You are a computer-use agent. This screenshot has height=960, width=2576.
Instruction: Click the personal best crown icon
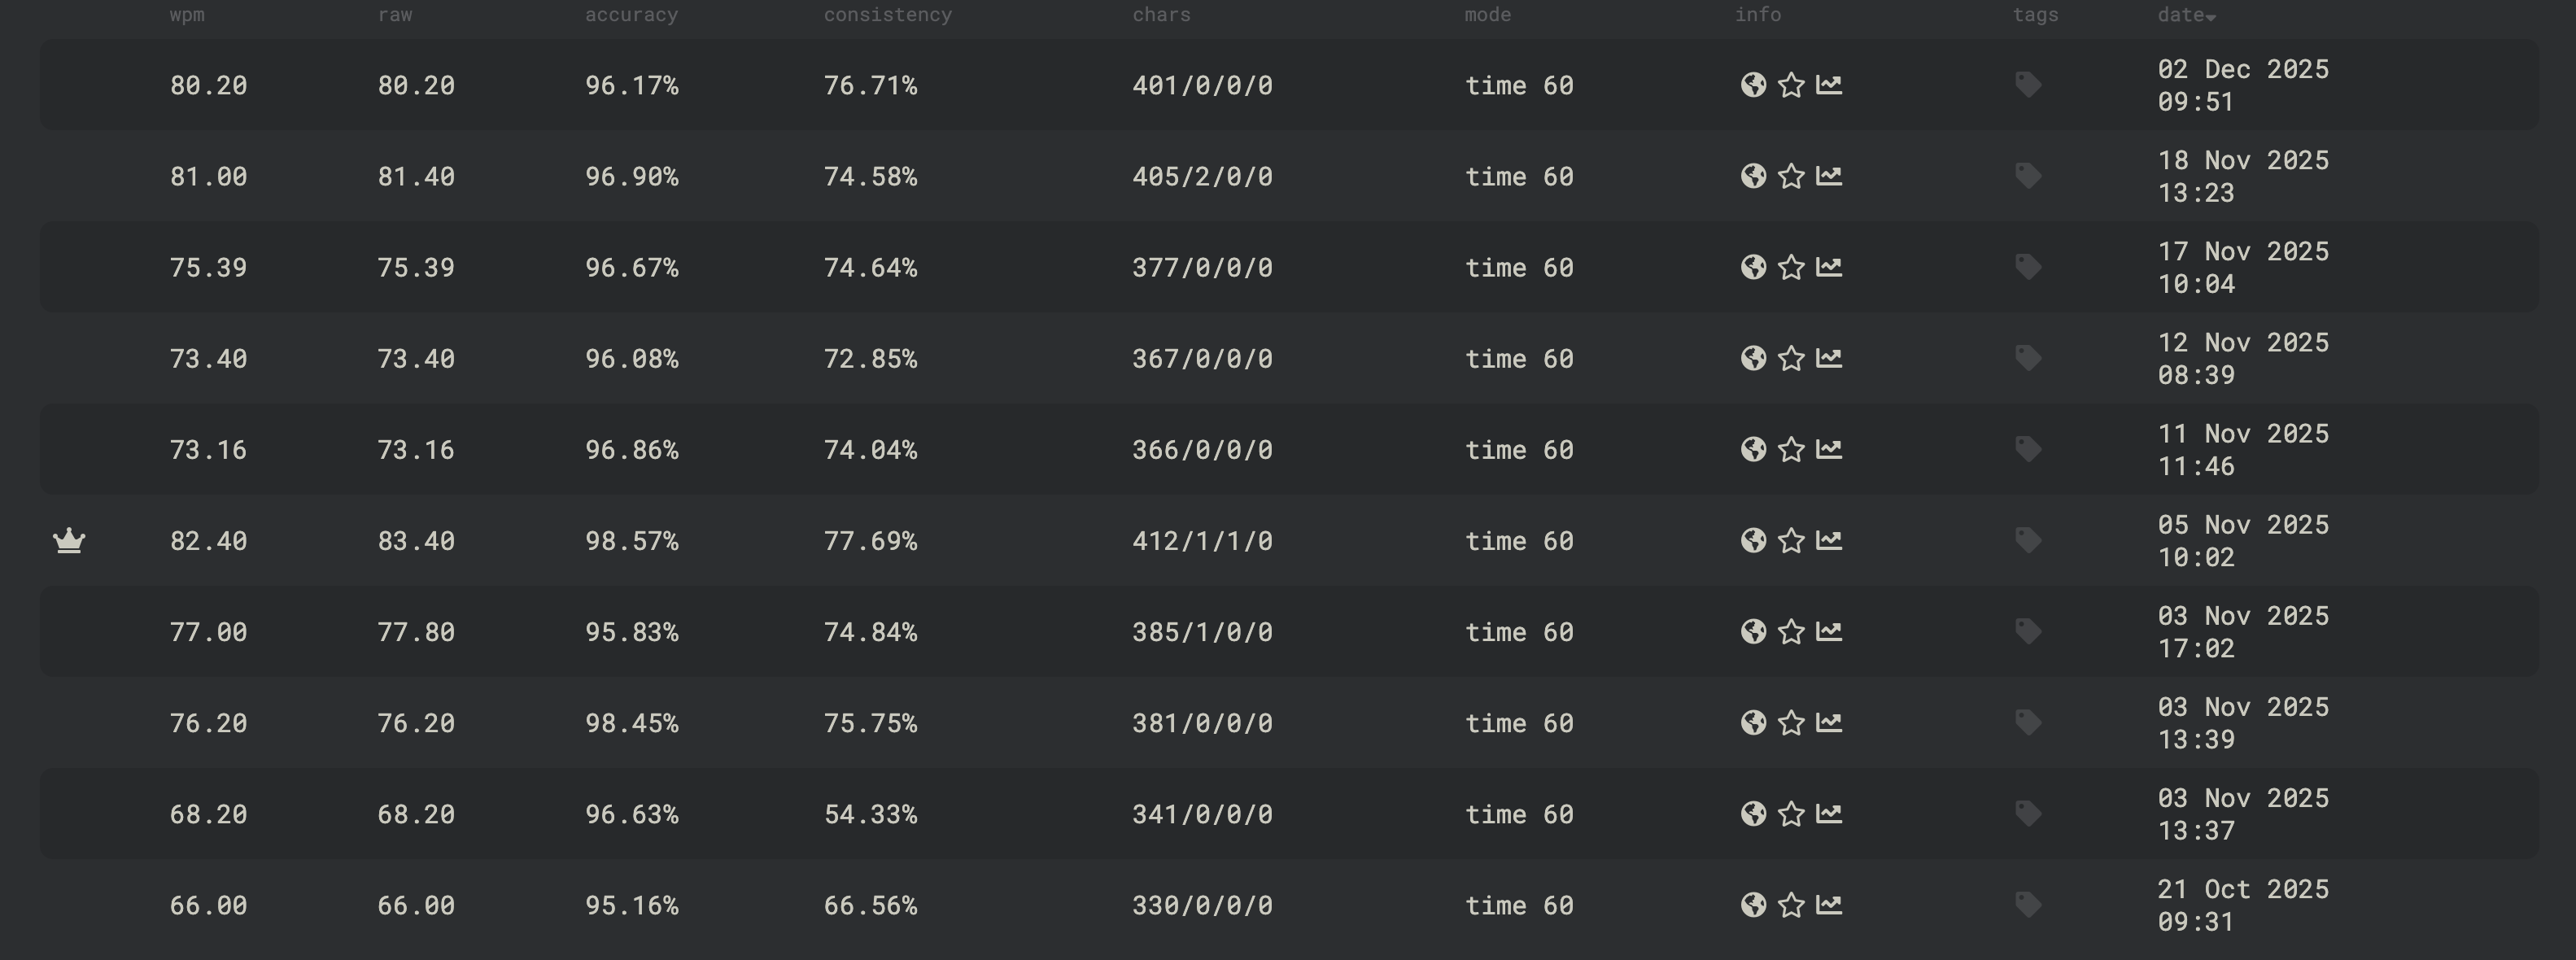tap(69, 541)
